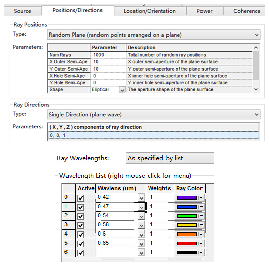Open color arrow beside the blue swatch
This screenshot has height=266, width=269.
201,207
